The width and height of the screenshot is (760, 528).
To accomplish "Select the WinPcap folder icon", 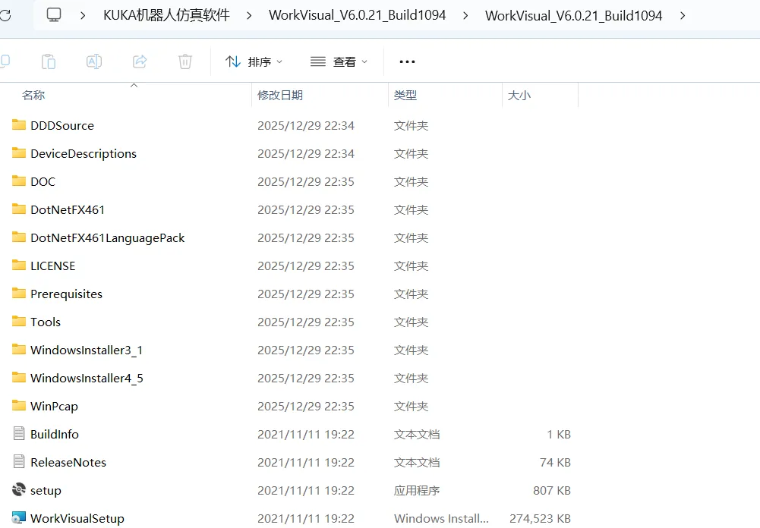I will coord(19,406).
